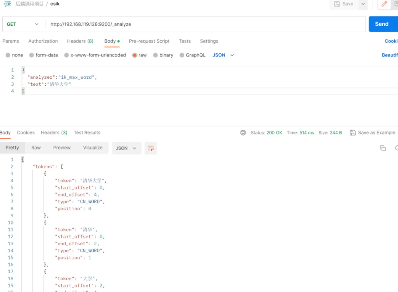
Task: Open the response JSON format dropdown
Action: click(x=126, y=148)
